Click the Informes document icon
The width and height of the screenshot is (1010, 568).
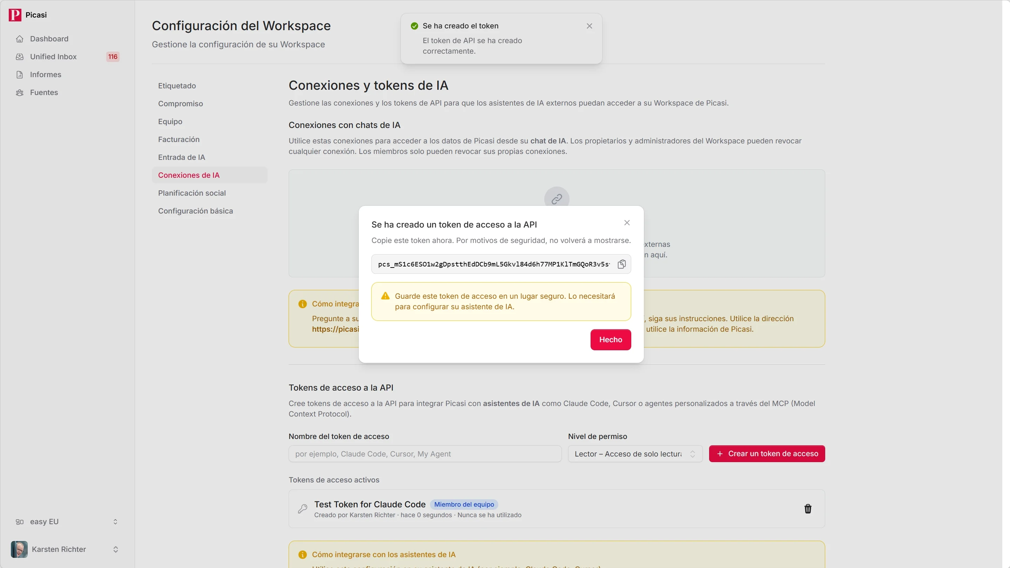[x=20, y=74]
